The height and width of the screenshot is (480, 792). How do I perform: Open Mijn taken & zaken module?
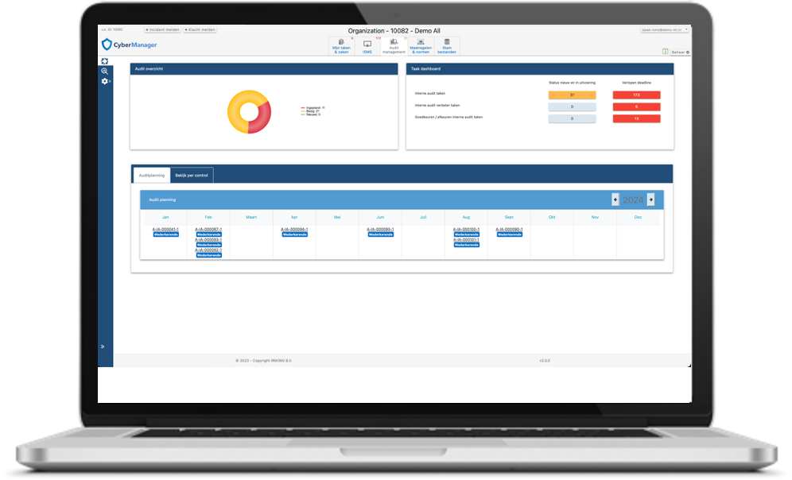coord(341,46)
